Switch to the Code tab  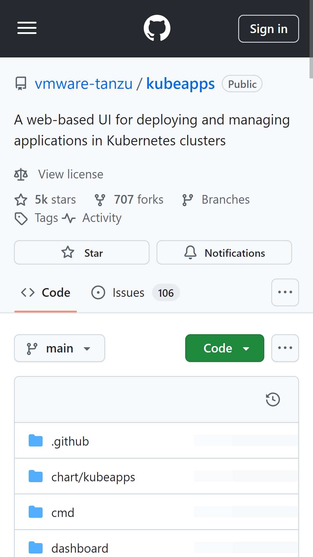46,292
